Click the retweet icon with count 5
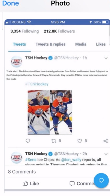Viewport: 110px width, 196px height. 54,141
